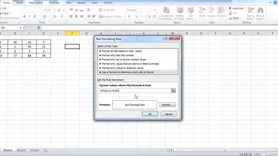
Task: Expand the AutoSum dropdown arrow
Action: 245,8
